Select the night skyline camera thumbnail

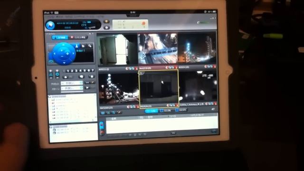coord(197,47)
